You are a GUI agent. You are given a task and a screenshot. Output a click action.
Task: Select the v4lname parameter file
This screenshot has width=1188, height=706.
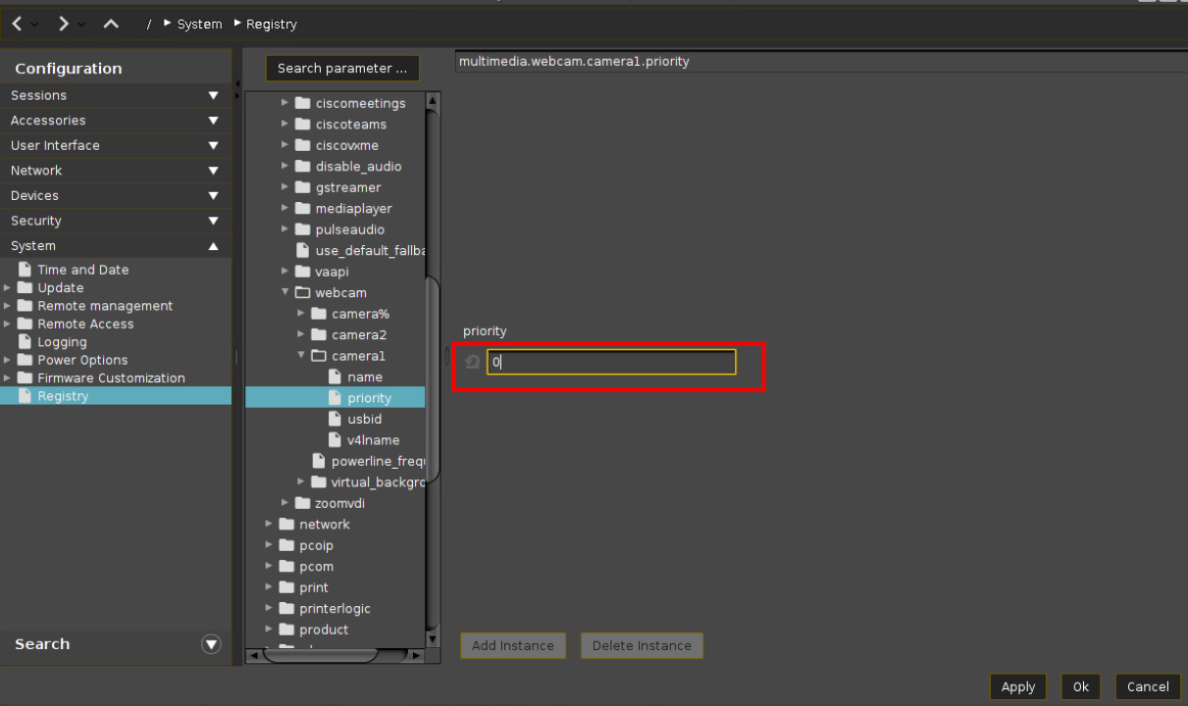tap(373, 440)
